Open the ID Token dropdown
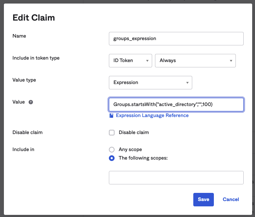 (x=131, y=61)
